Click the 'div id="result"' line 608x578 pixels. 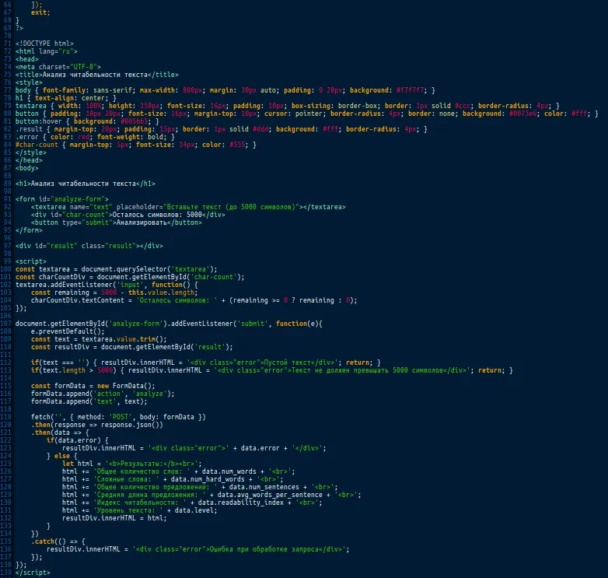pos(89,246)
